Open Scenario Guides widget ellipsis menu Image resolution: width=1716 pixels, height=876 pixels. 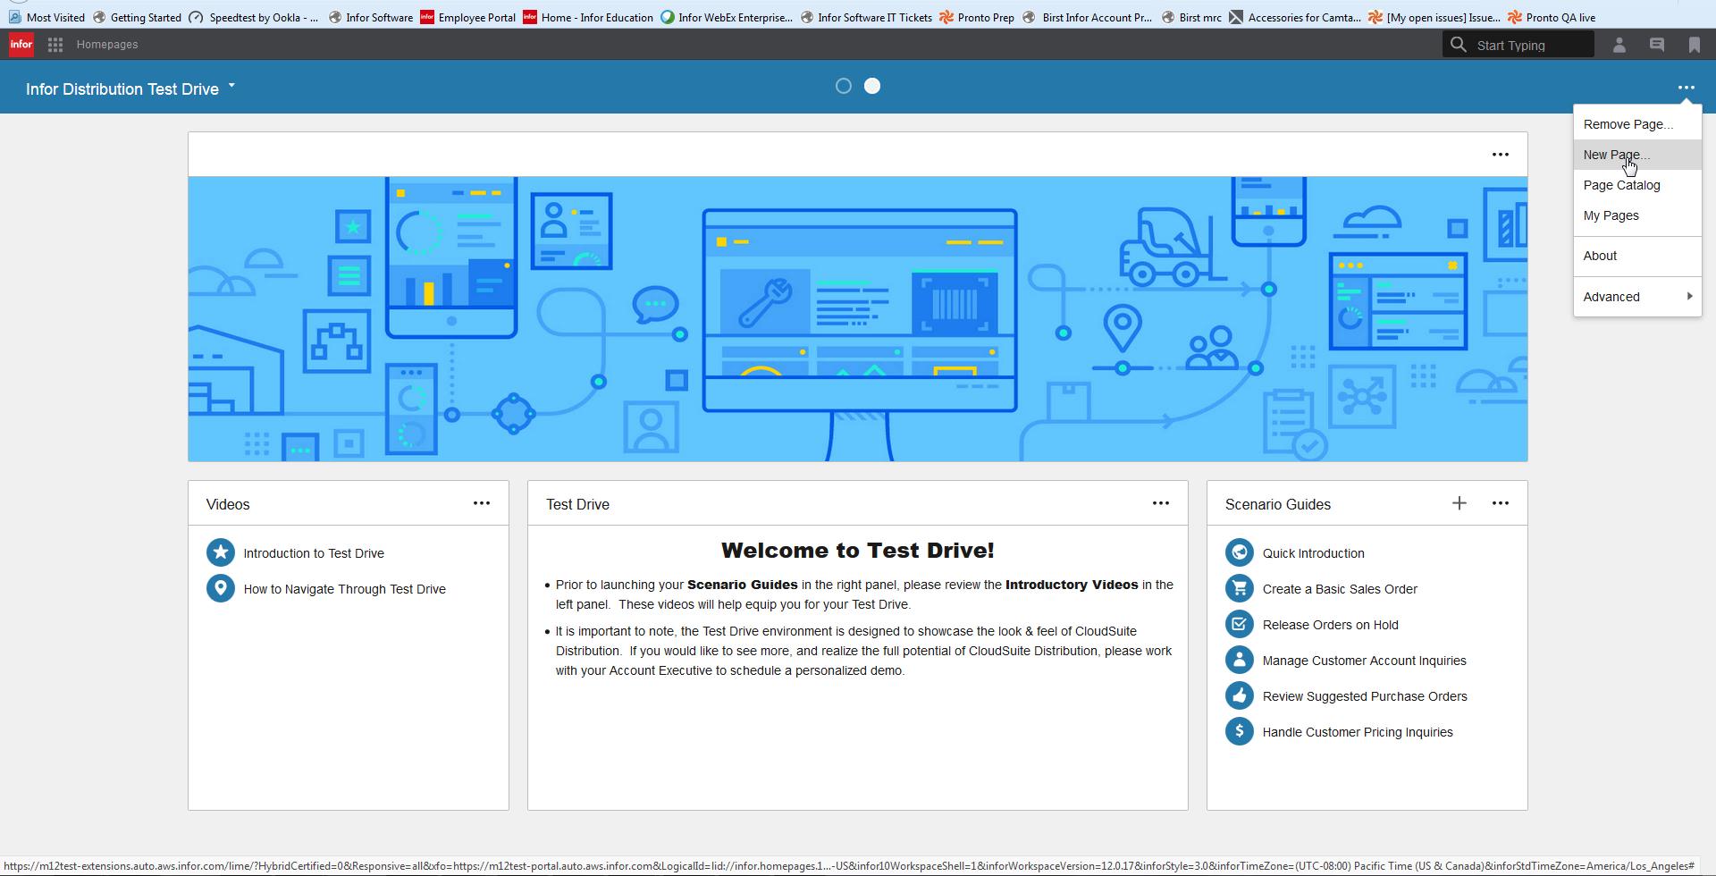point(1500,504)
